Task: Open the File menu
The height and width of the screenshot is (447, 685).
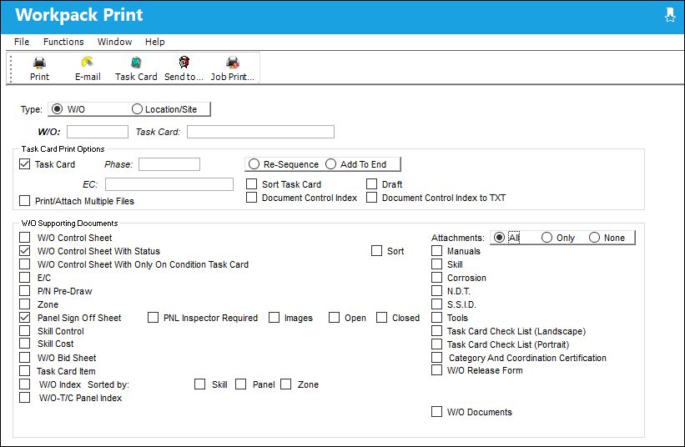Action: (x=22, y=42)
